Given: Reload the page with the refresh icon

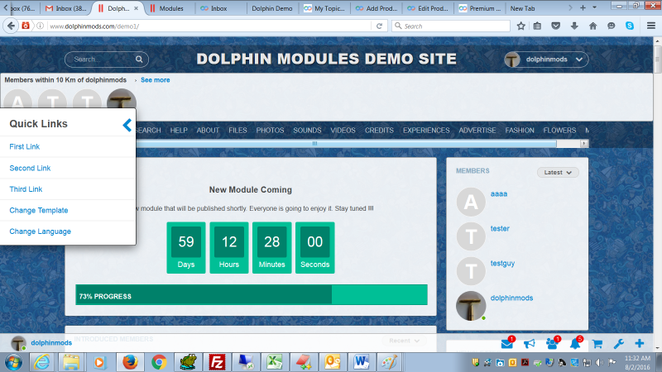Looking at the screenshot, I should point(379,26).
